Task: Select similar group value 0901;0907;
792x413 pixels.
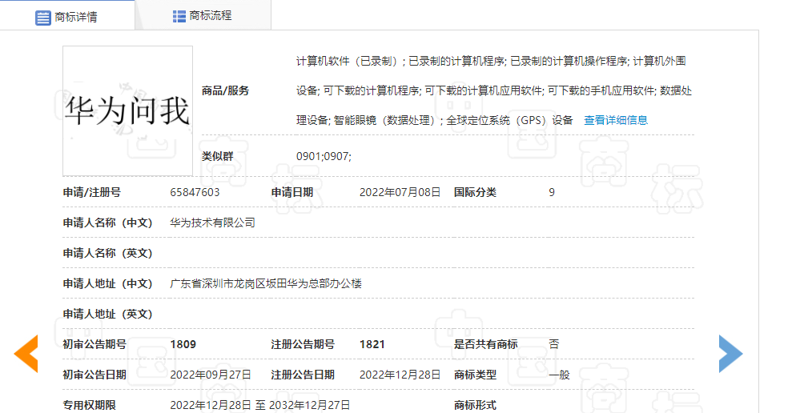Action: pyautogui.click(x=324, y=157)
